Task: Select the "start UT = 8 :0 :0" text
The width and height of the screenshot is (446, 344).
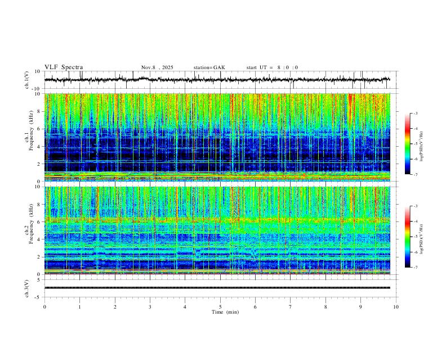Action: point(272,67)
